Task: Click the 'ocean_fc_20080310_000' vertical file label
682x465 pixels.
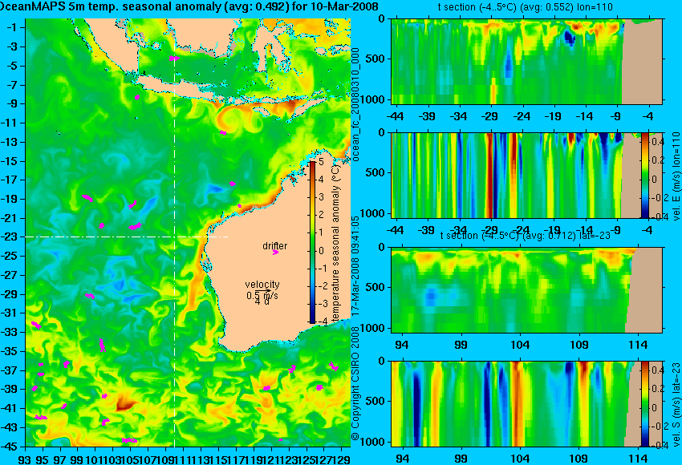Action: click(x=355, y=105)
